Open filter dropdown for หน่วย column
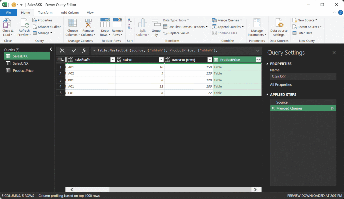Image resolution: width=344 pixels, height=199 pixels. tap(161, 60)
